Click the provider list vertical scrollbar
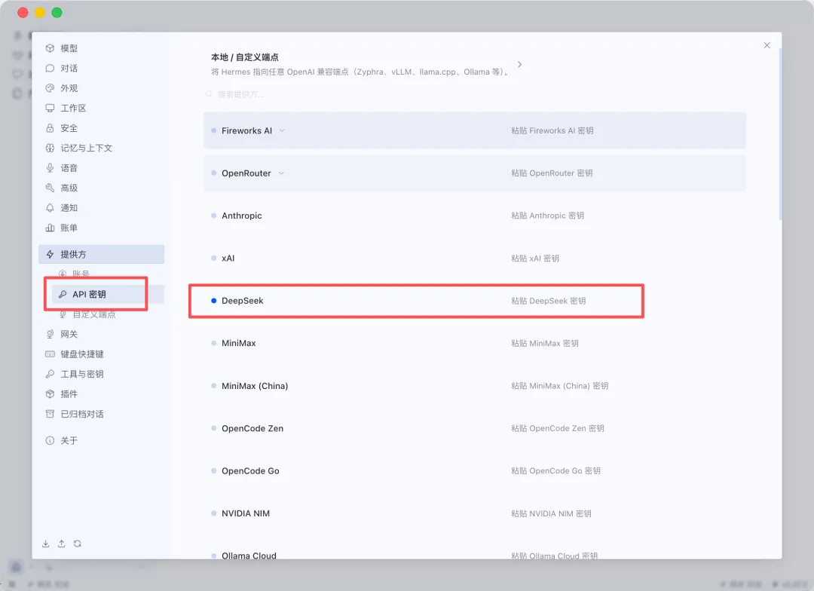 coord(780,133)
